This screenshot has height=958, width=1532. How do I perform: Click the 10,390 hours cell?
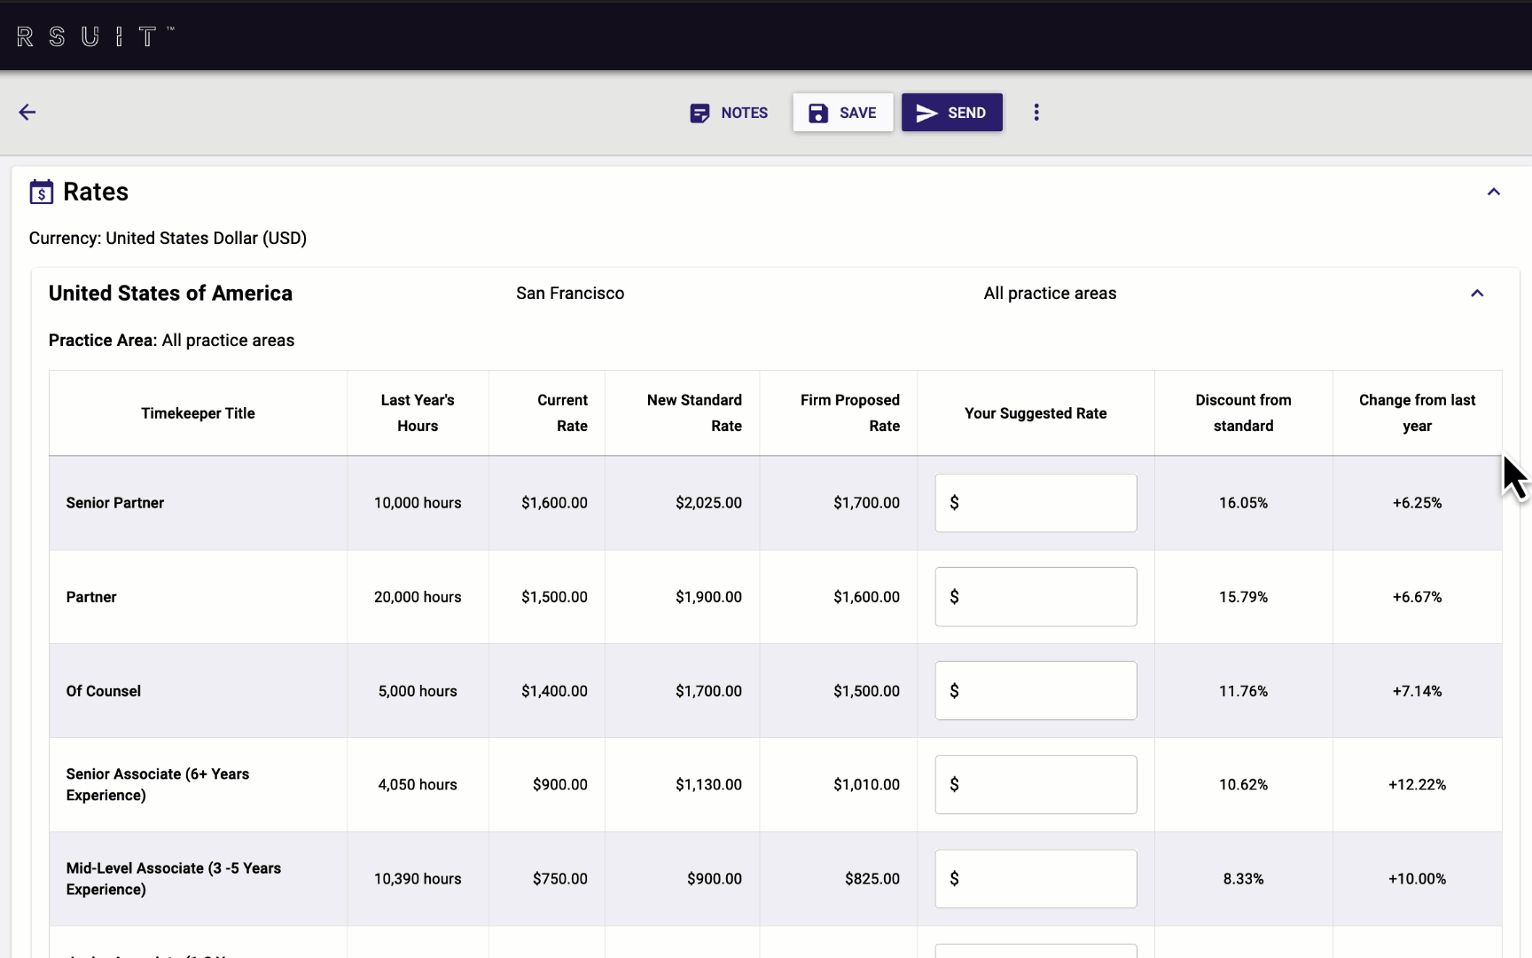coord(418,879)
